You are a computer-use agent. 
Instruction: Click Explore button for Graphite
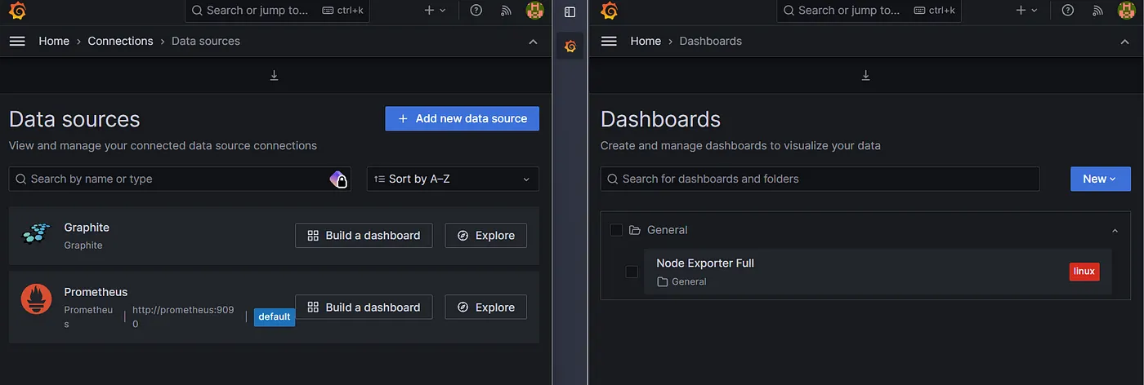click(486, 236)
